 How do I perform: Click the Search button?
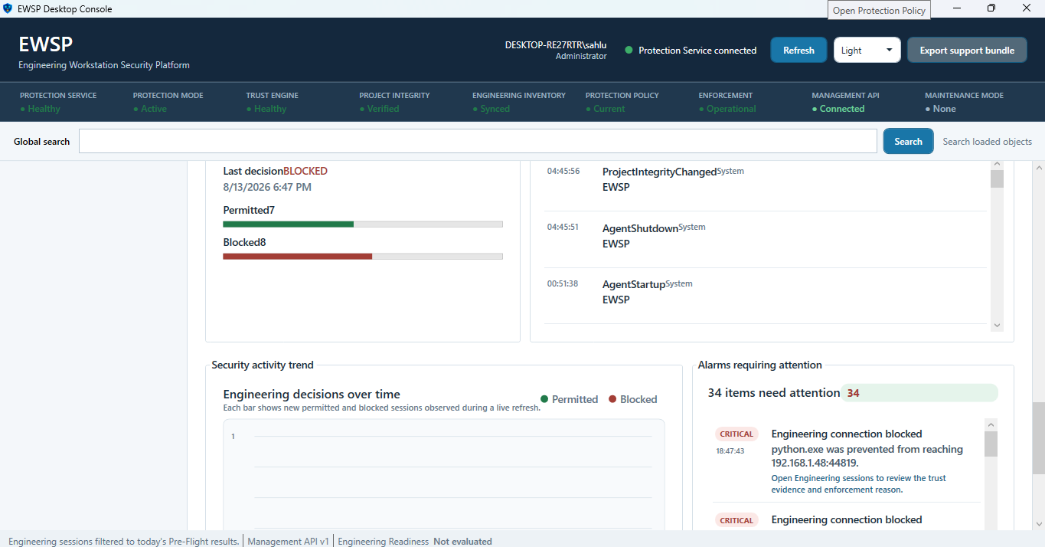pyautogui.click(x=908, y=141)
